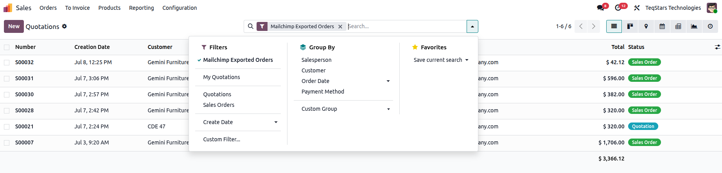Check the row checkbox for S00031
Screen dimensions: 722x173
click(x=7, y=78)
